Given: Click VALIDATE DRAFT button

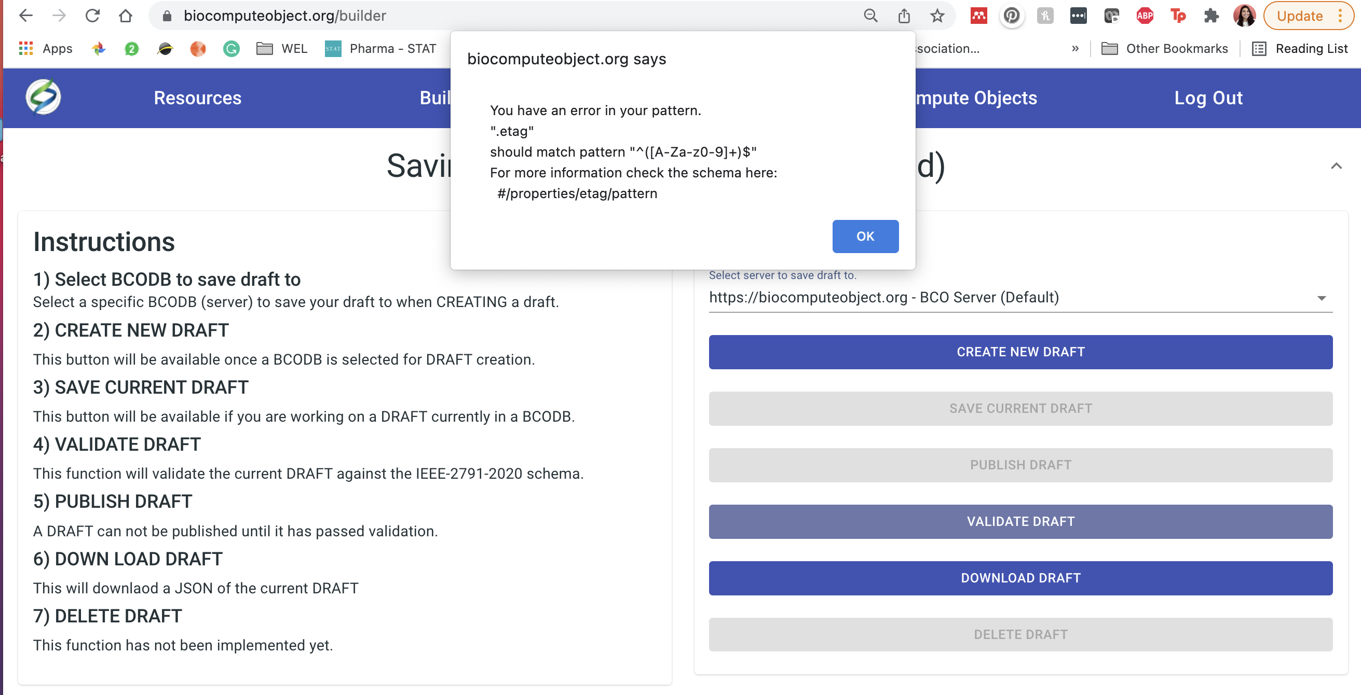Looking at the screenshot, I should 1020,521.
